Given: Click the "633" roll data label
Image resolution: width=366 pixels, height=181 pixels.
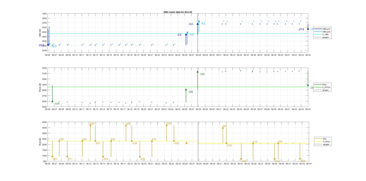Looking at the screenshot, I should coord(280,142).
